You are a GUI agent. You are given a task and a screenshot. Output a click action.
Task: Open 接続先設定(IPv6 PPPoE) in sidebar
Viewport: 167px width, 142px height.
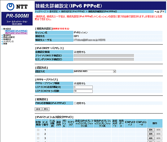(16, 33)
